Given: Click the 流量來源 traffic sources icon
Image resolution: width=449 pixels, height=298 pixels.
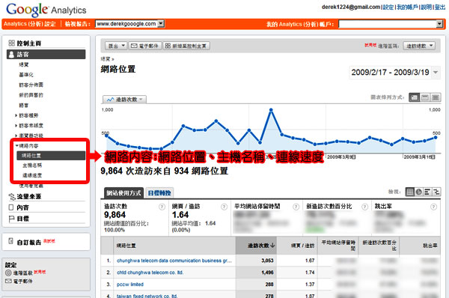Looking at the screenshot, I should coord(12,197).
